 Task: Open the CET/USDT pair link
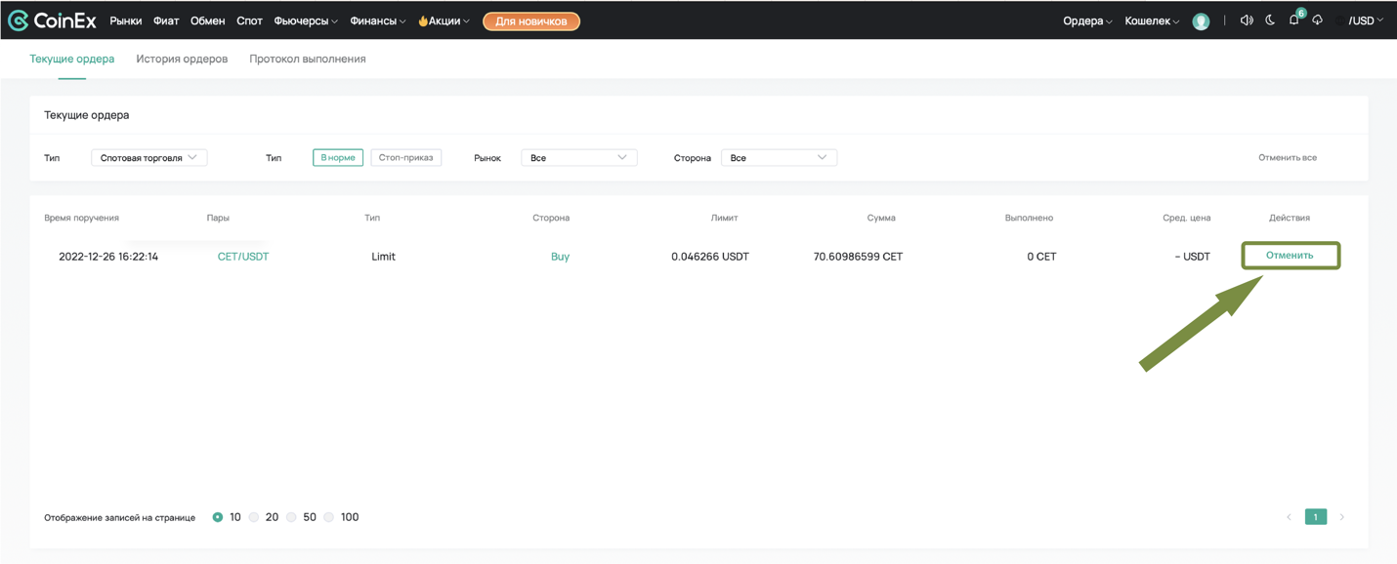[x=242, y=257]
